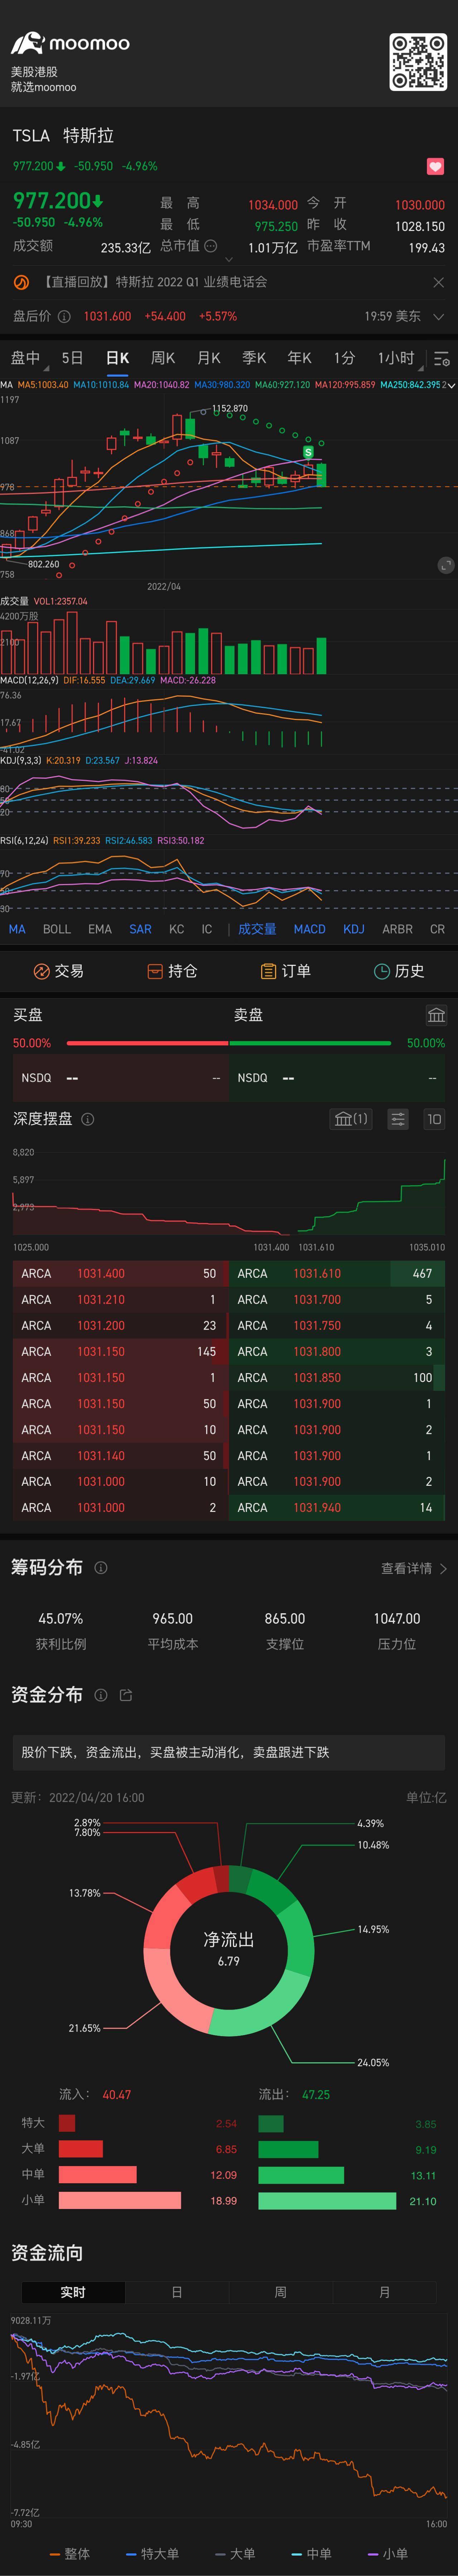The image size is (458, 2576).
Task: Toggle the 成交量 sub-indicator
Action: tap(257, 929)
